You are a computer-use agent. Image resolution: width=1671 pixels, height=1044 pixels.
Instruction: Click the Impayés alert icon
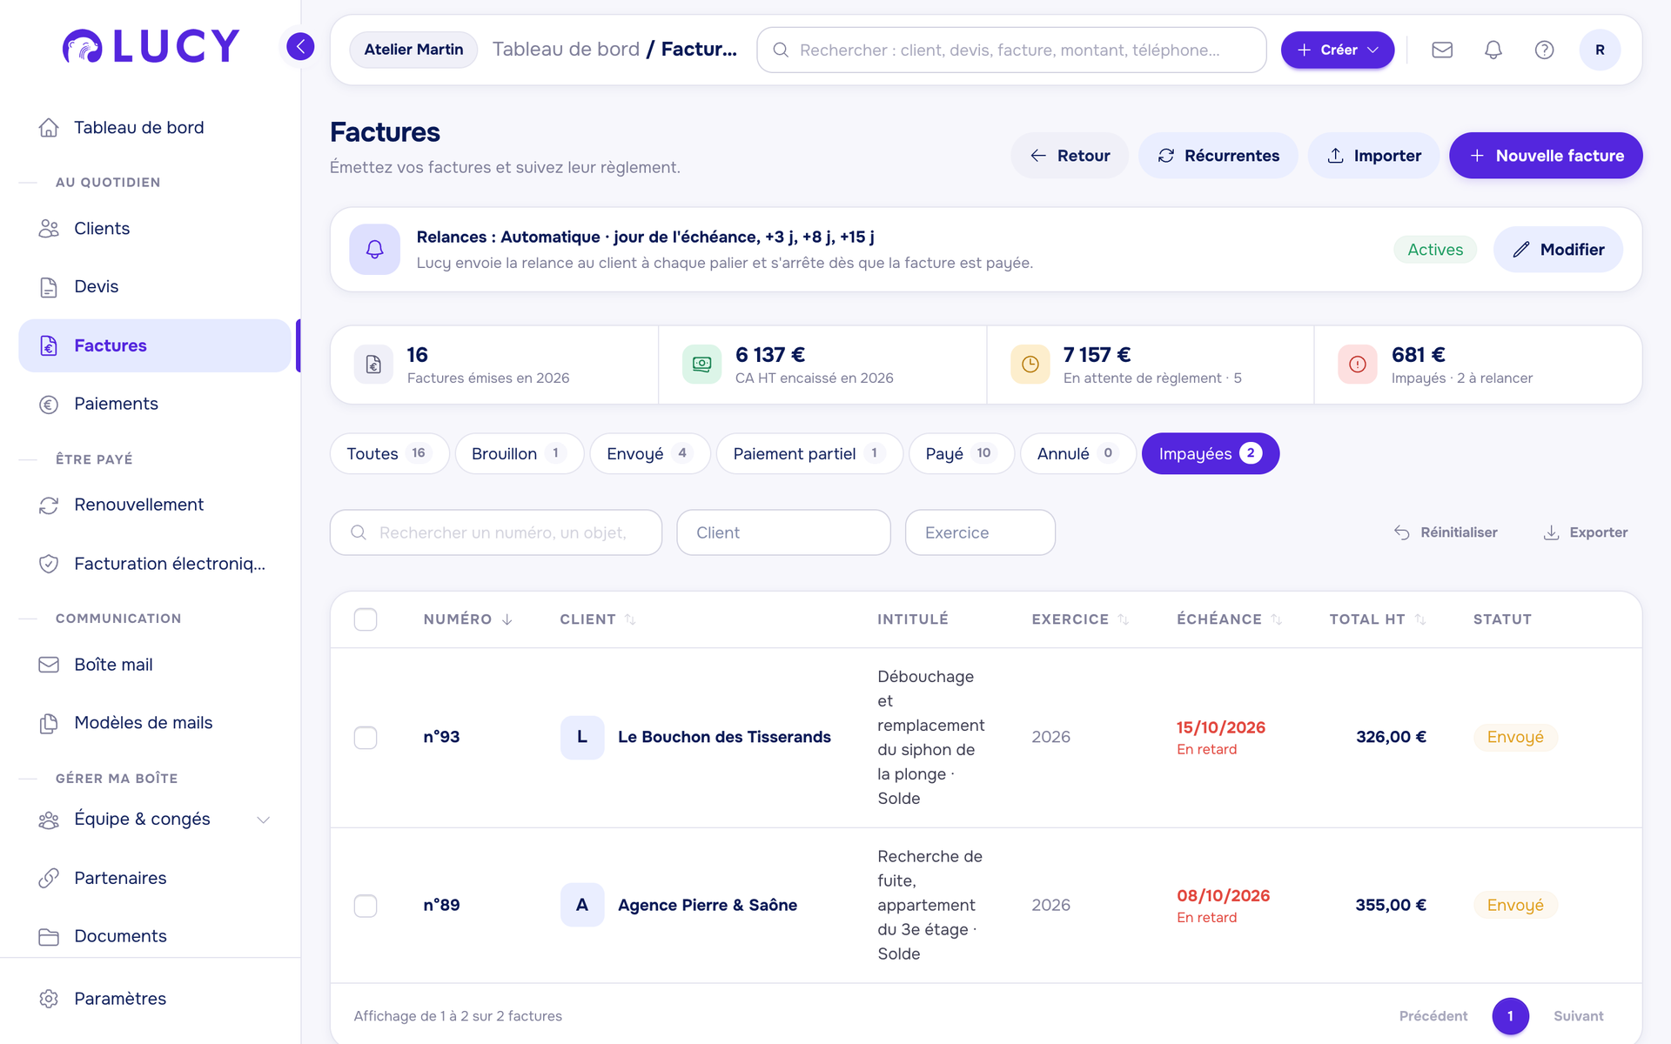pos(1358,365)
